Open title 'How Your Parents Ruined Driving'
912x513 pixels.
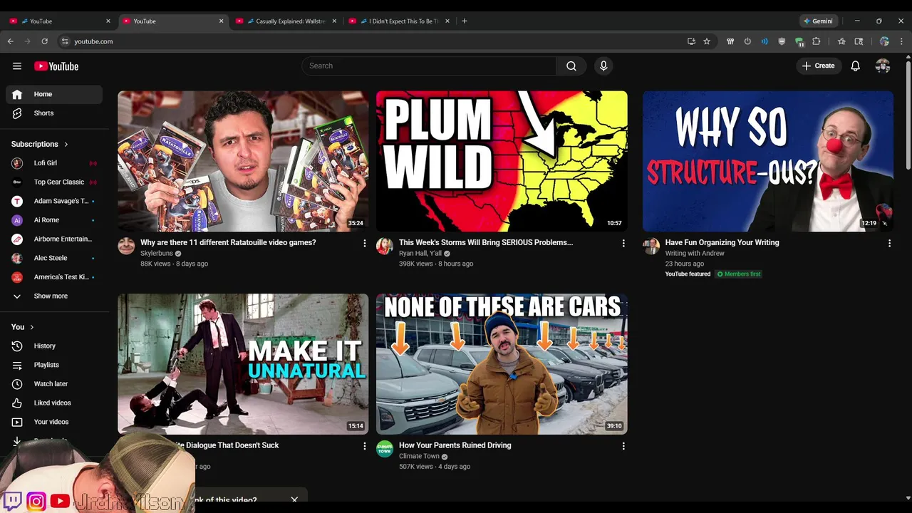[x=455, y=445]
